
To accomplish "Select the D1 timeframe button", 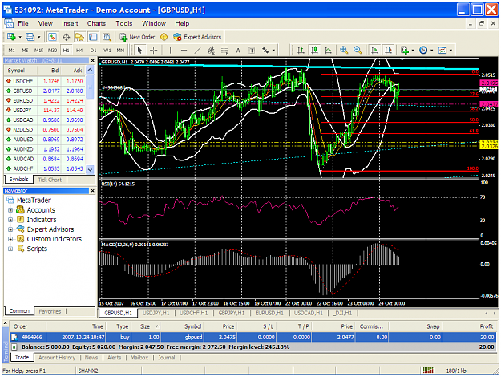I will (93, 51).
